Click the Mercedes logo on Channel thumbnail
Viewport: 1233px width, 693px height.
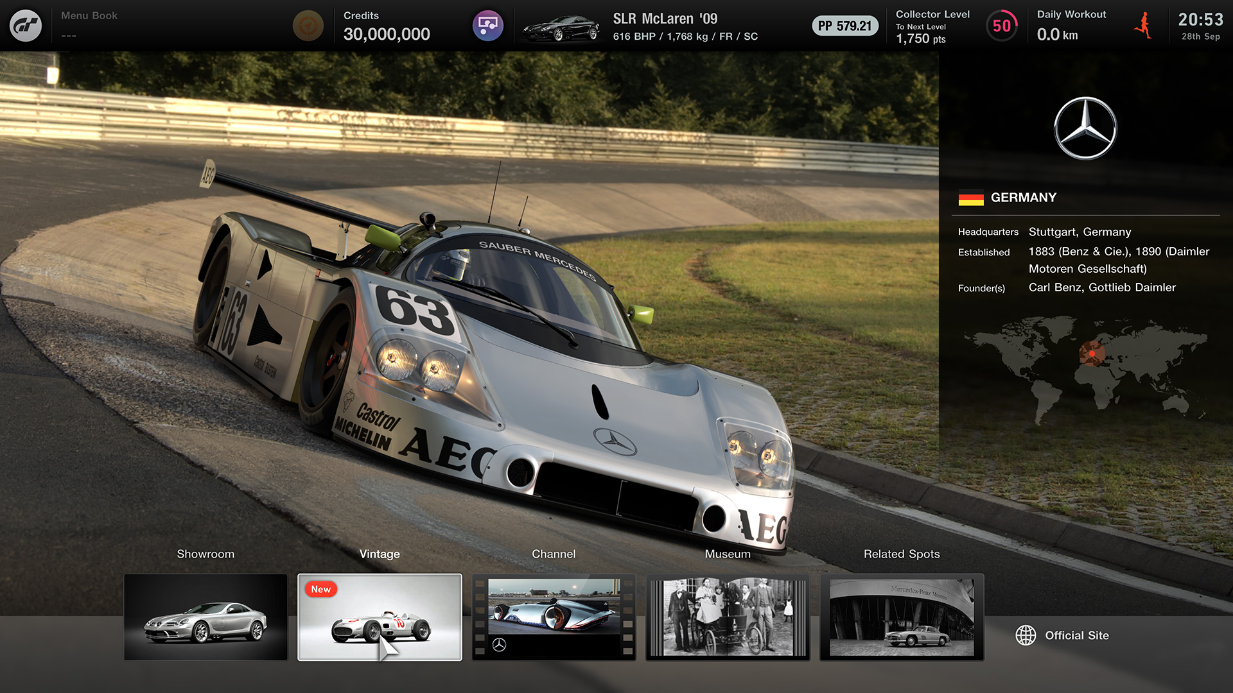[499, 645]
